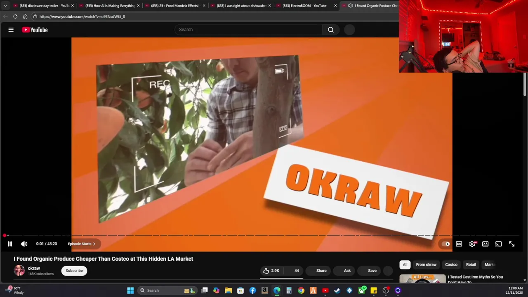The image size is (528, 297).
Task: Click the magnifier search button
Action: (x=331, y=30)
